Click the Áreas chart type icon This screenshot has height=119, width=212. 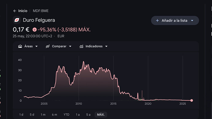(x=20, y=46)
